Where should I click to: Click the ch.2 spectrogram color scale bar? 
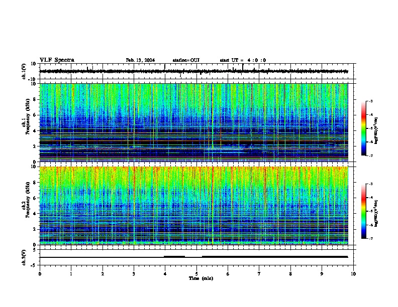tap(364, 211)
